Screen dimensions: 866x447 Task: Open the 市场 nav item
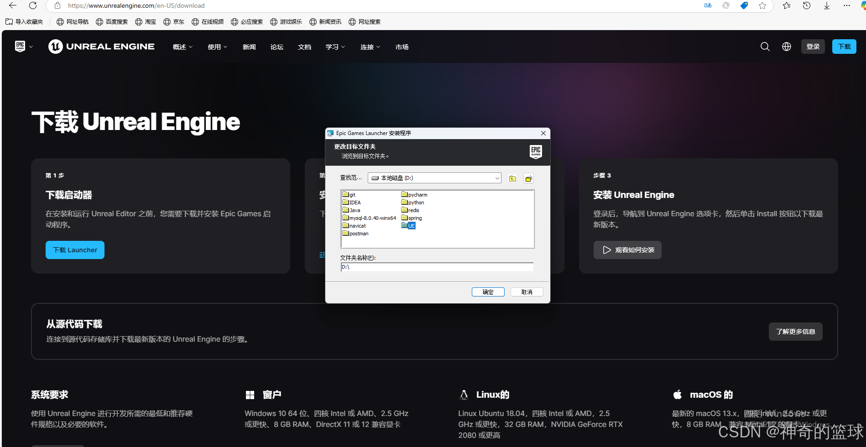[x=402, y=47]
